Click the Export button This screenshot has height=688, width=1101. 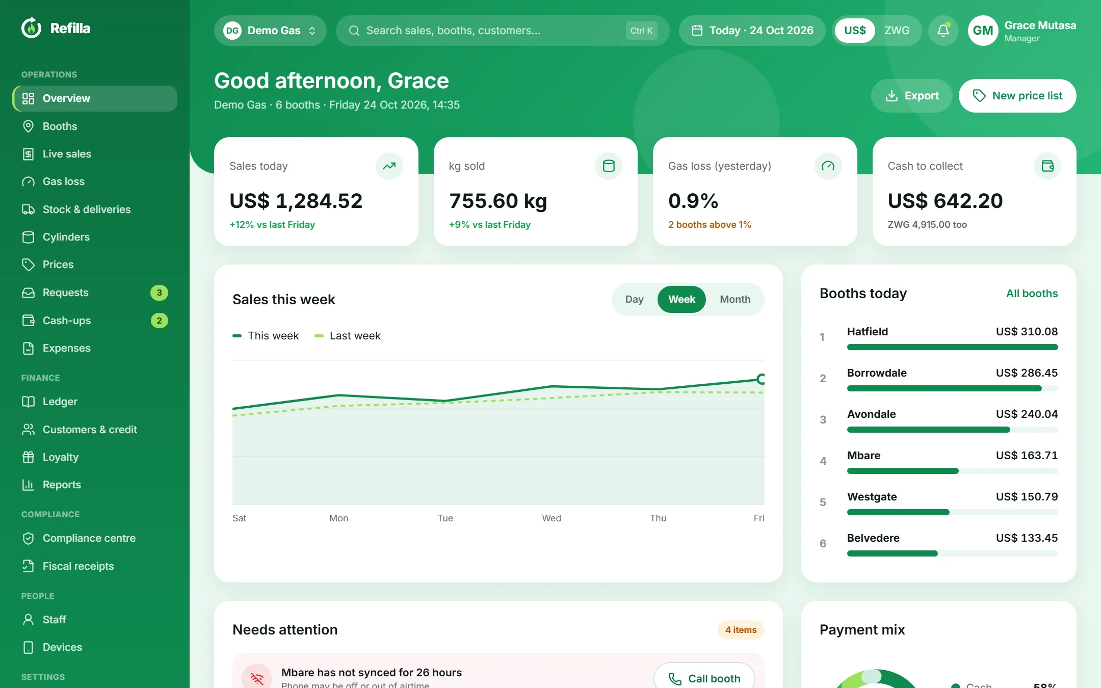point(911,96)
